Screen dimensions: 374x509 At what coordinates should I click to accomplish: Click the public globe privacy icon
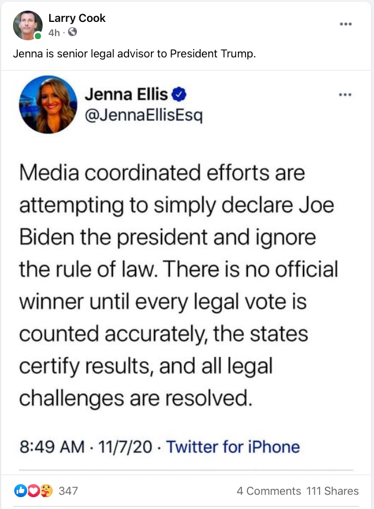72,32
